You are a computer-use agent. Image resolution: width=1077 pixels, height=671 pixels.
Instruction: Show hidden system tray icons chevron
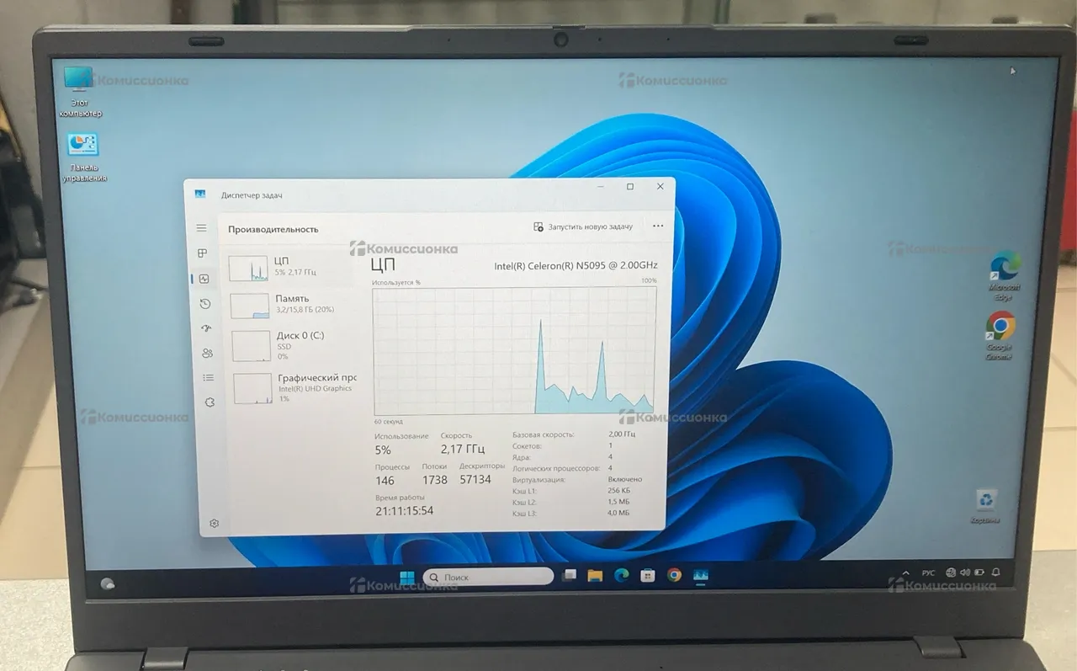click(x=905, y=573)
